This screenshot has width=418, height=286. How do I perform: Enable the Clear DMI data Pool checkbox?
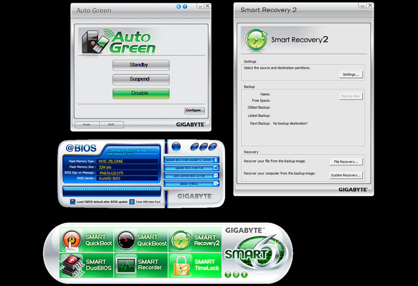click(x=132, y=202)
